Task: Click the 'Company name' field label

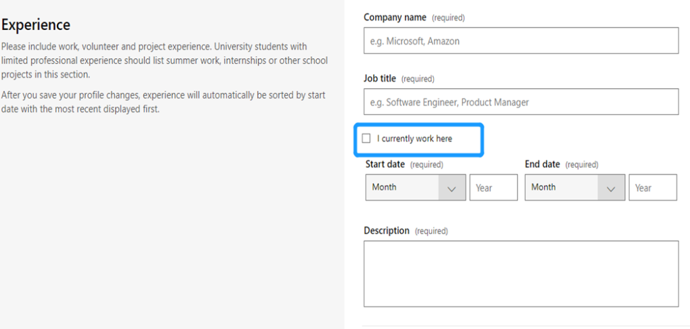Action: [x=395, y=18]
